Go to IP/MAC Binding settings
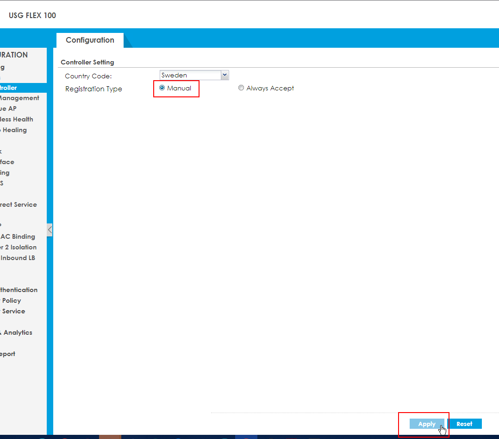Screen dimensions: 499x439 [x=18, y=236]
